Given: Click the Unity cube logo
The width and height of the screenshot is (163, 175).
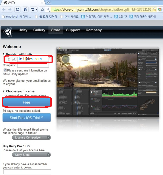Looking at the screenshot, I should pos(7,32).
